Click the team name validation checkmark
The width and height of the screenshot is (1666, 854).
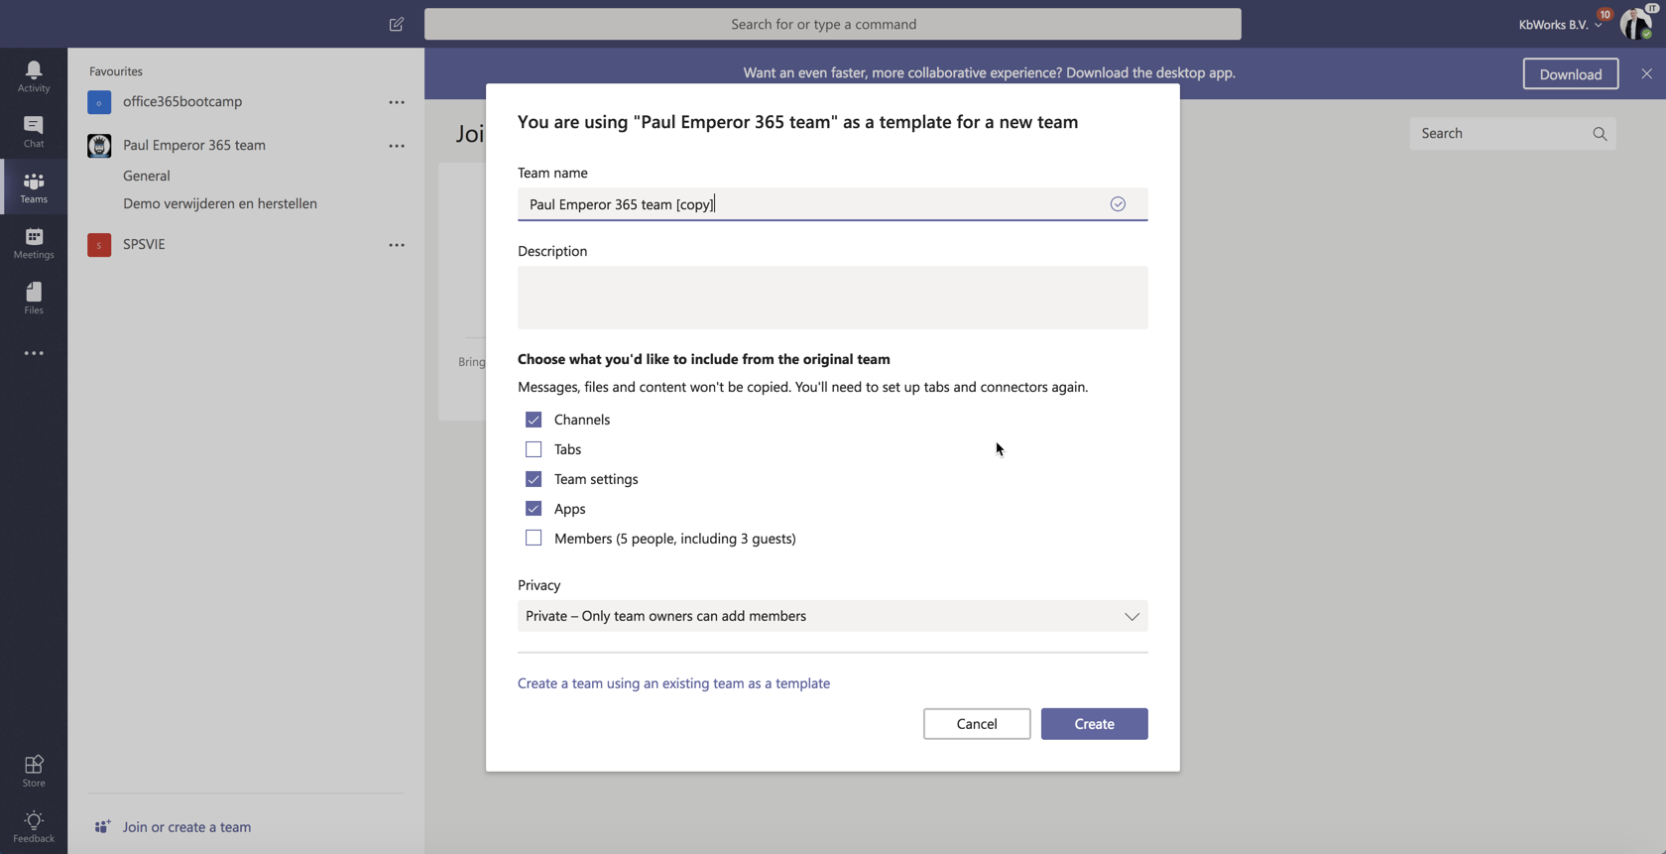(1118, 204)
